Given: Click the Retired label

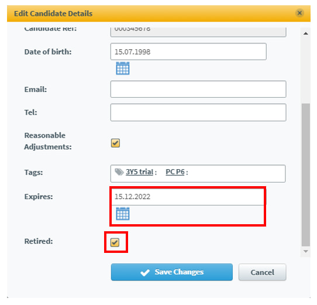Looking at the screenshot, I should pyautogui.click(x=39, y=241).
